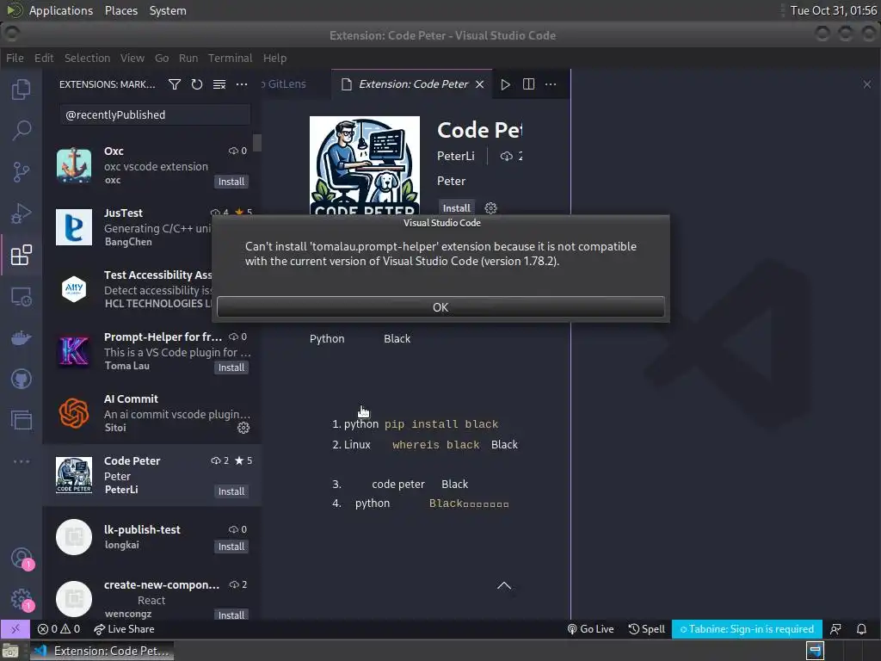This screenshot has width=881, height=661.
Task: Close the Extension: Code Peter tab
Action: coord(480,84)
